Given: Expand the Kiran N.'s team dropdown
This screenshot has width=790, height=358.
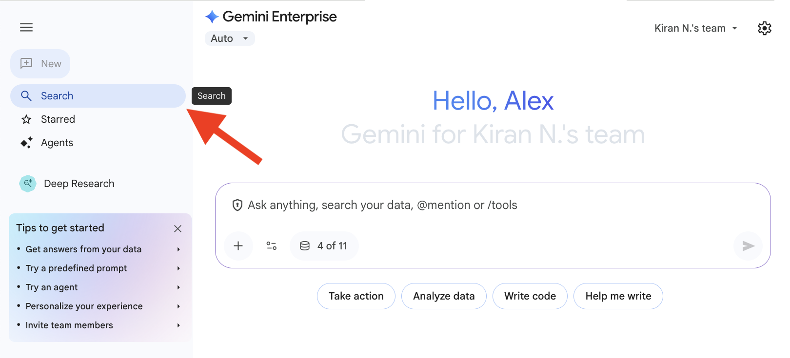Looking at the screenshot, I should point(695,28).
